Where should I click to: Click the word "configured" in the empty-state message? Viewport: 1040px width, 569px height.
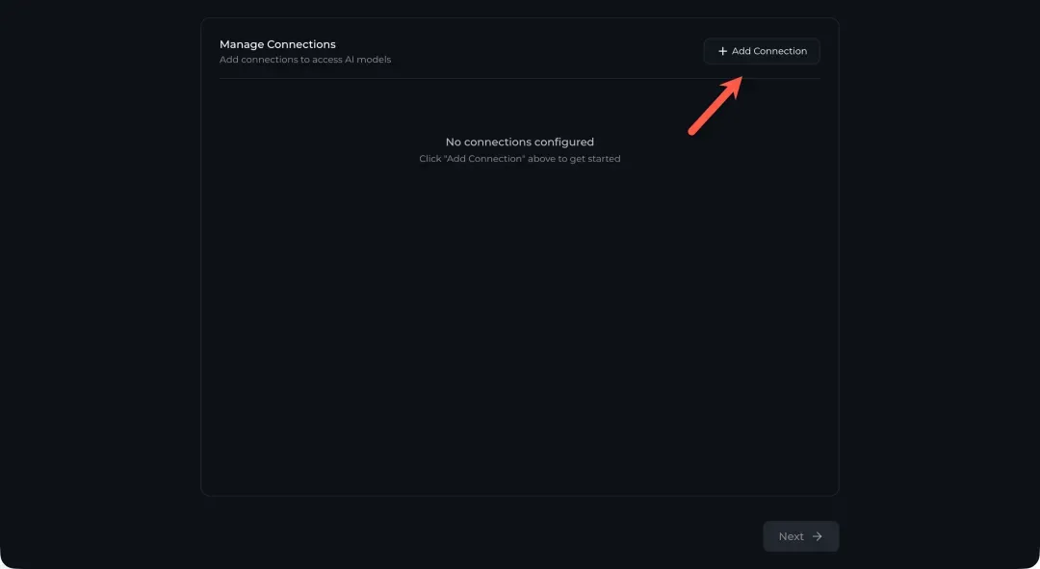tap(563, 142)
